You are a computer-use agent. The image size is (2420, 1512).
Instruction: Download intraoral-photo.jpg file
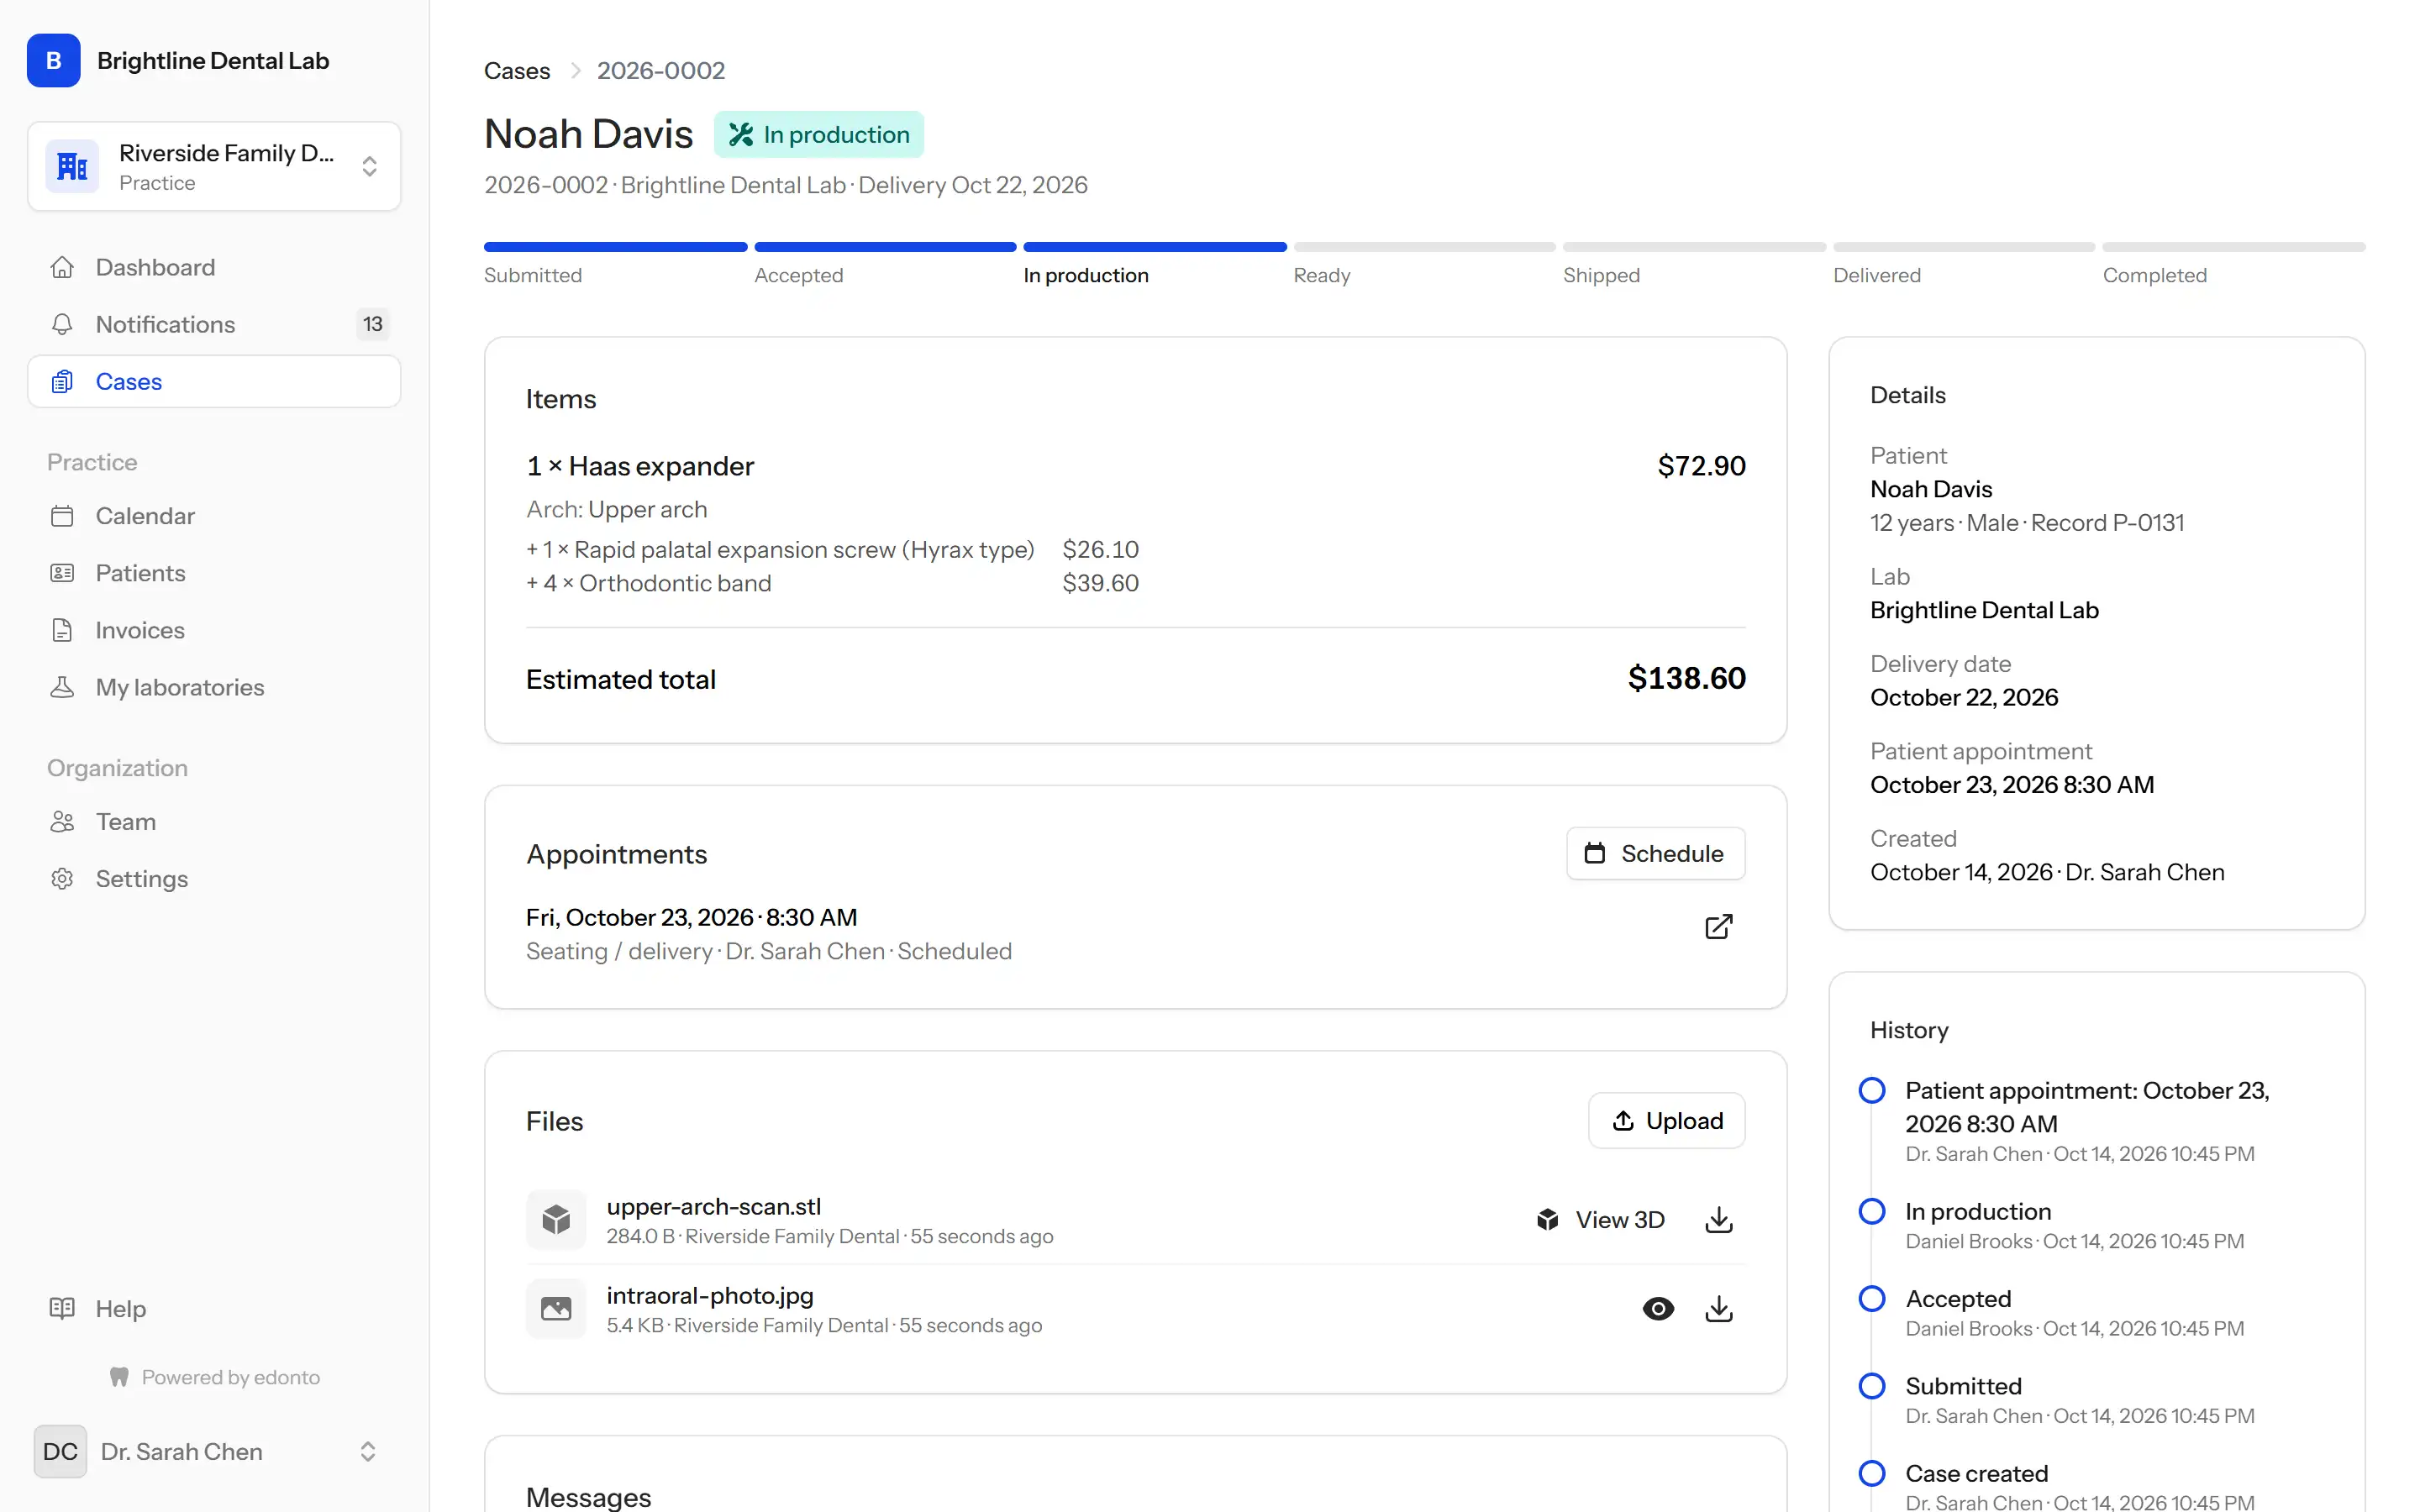coord(1718,1308)
